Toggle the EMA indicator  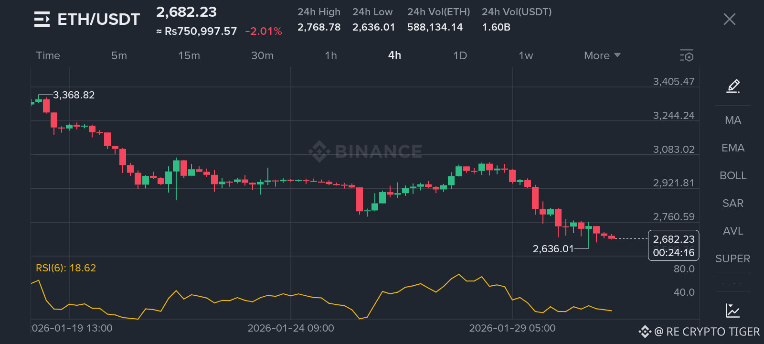point(732,148)
